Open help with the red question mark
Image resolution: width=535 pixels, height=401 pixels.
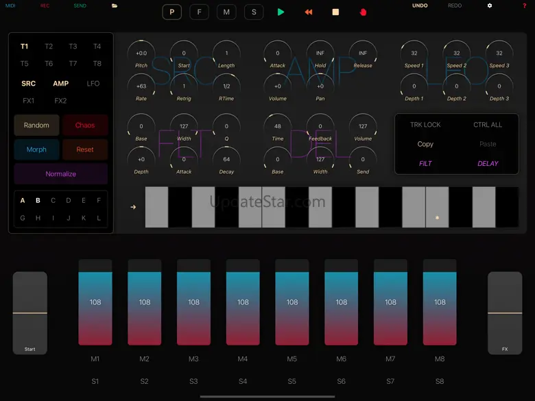point(525,5)
